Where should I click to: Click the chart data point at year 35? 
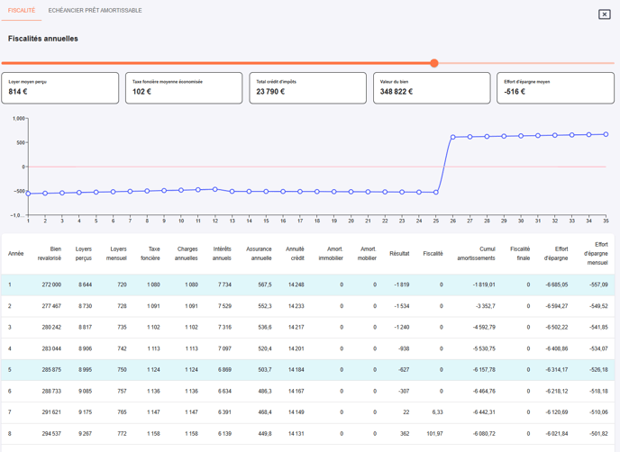tap(606, 134)
